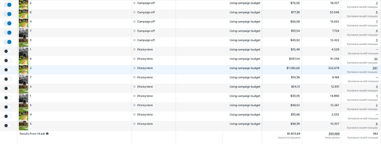Screen dimensions: 381x144
Task: Disable the toggle in the $56,58 row
Action: pyautogui.click(x=8, y=23)
